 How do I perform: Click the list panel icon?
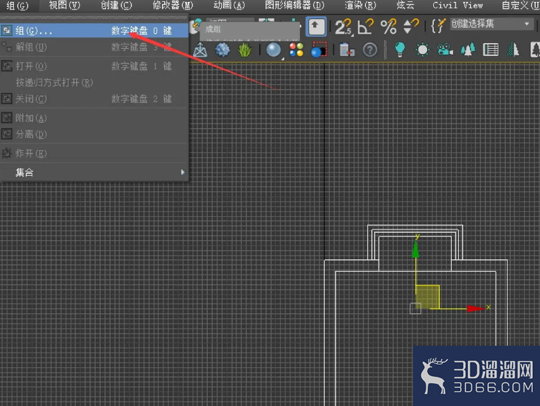point(490,50)
